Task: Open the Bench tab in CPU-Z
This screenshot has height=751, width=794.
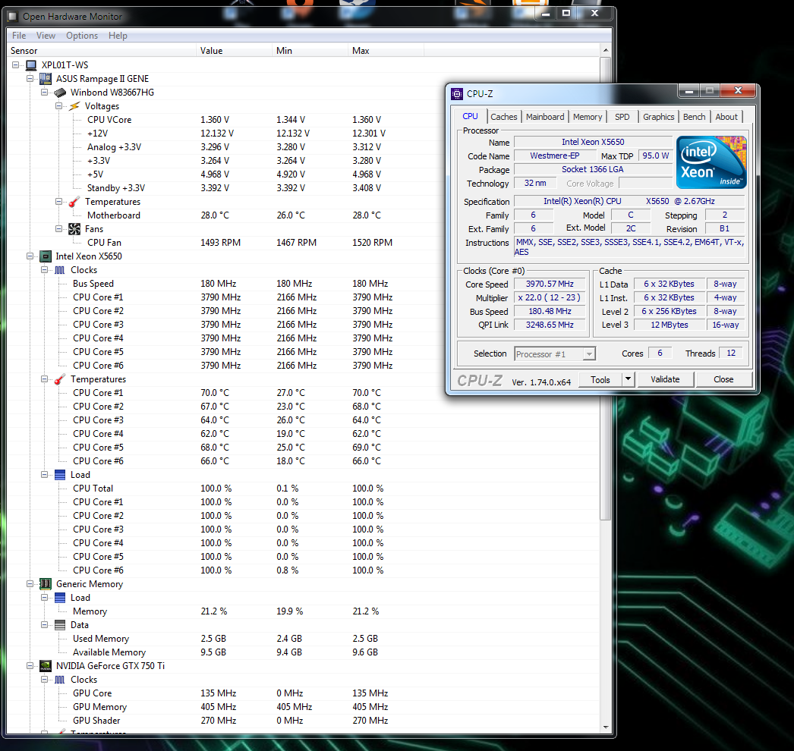Action: (695, 117)
